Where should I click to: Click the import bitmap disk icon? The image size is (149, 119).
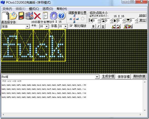(x=29, y=16)
